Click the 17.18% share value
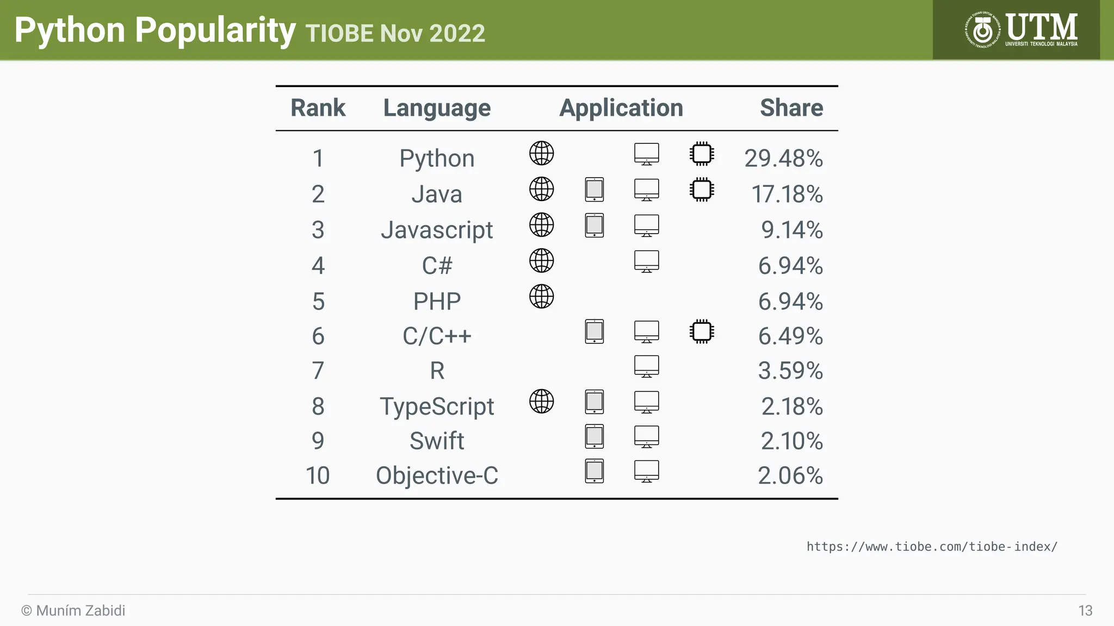The width and height of the screenshot is (1114, 626). click(787, 195)
